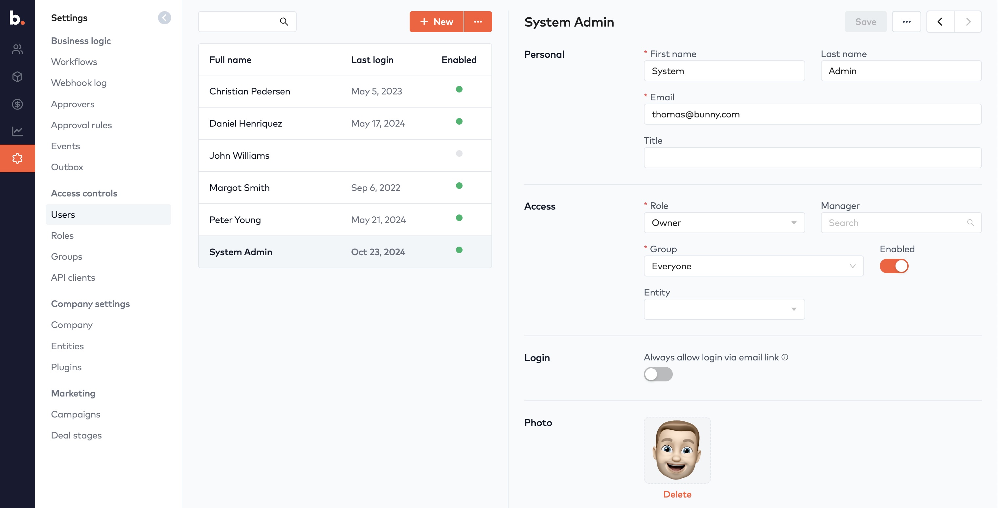Click the First name field containing System

coord(724,71)
